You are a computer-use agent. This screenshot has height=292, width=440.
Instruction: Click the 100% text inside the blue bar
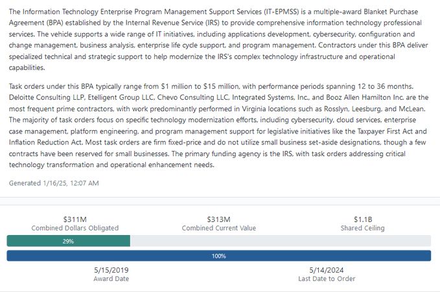tap(218, 256)
